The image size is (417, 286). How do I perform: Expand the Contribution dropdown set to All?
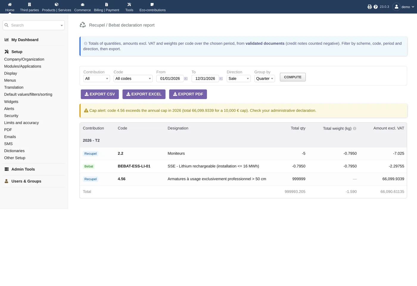click(97, 78)
